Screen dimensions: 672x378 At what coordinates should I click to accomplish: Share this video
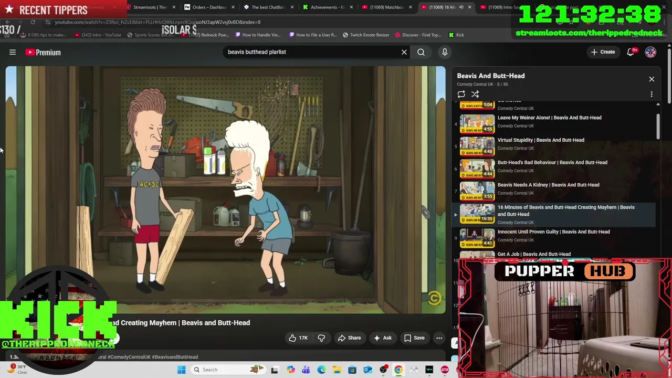[349, 338]
